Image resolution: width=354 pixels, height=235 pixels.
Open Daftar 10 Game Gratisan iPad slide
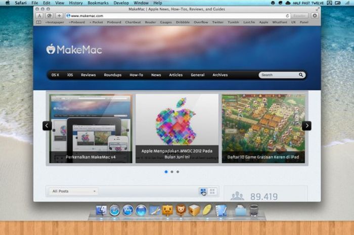(263, 128)
